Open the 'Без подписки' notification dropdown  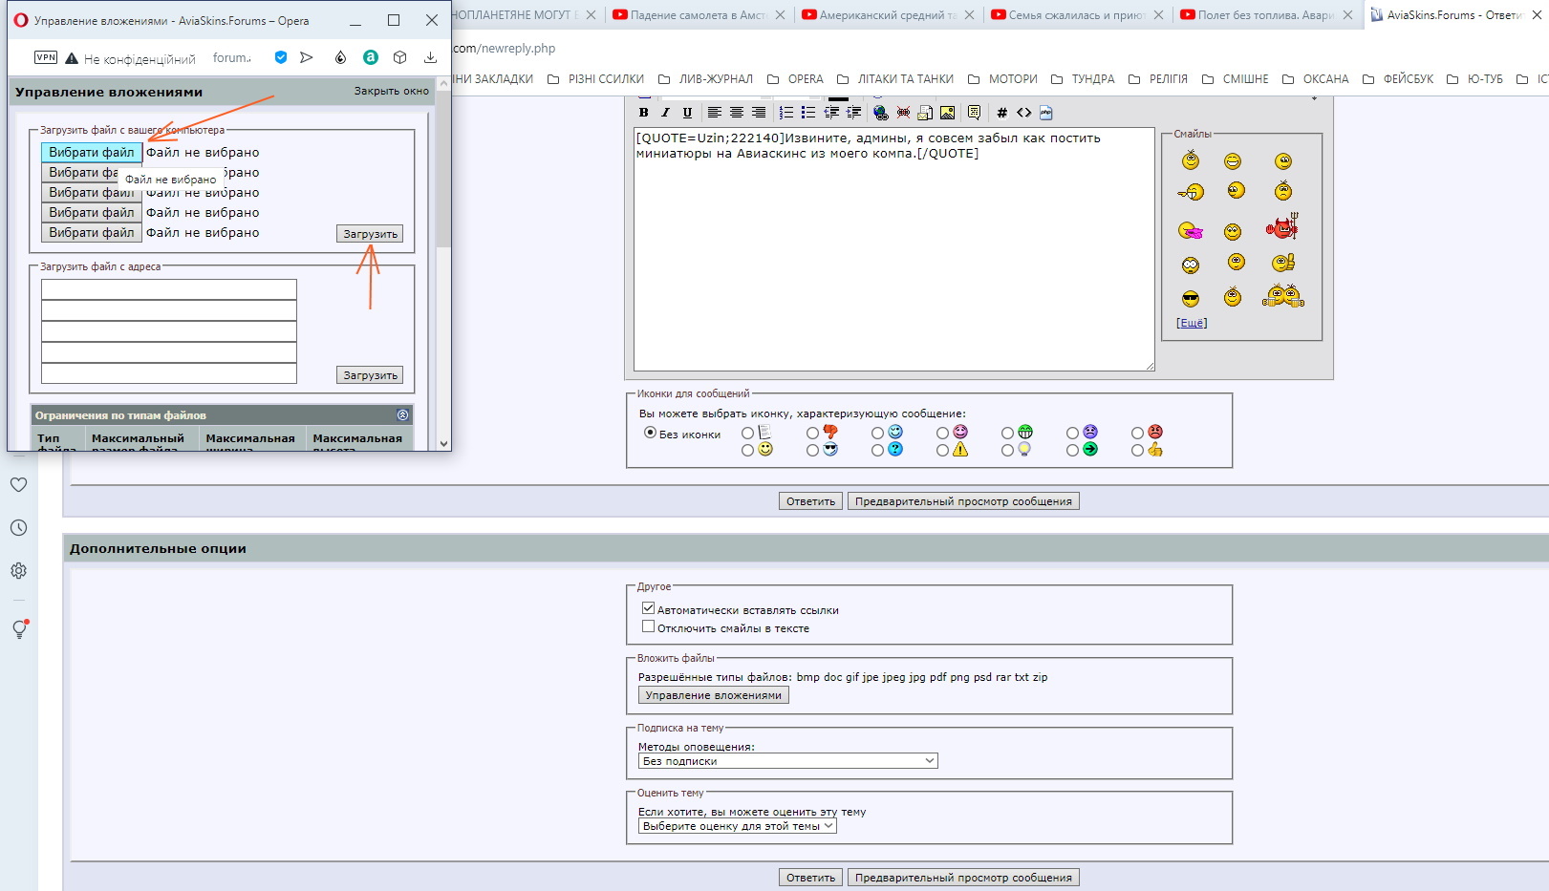(788, 761)
